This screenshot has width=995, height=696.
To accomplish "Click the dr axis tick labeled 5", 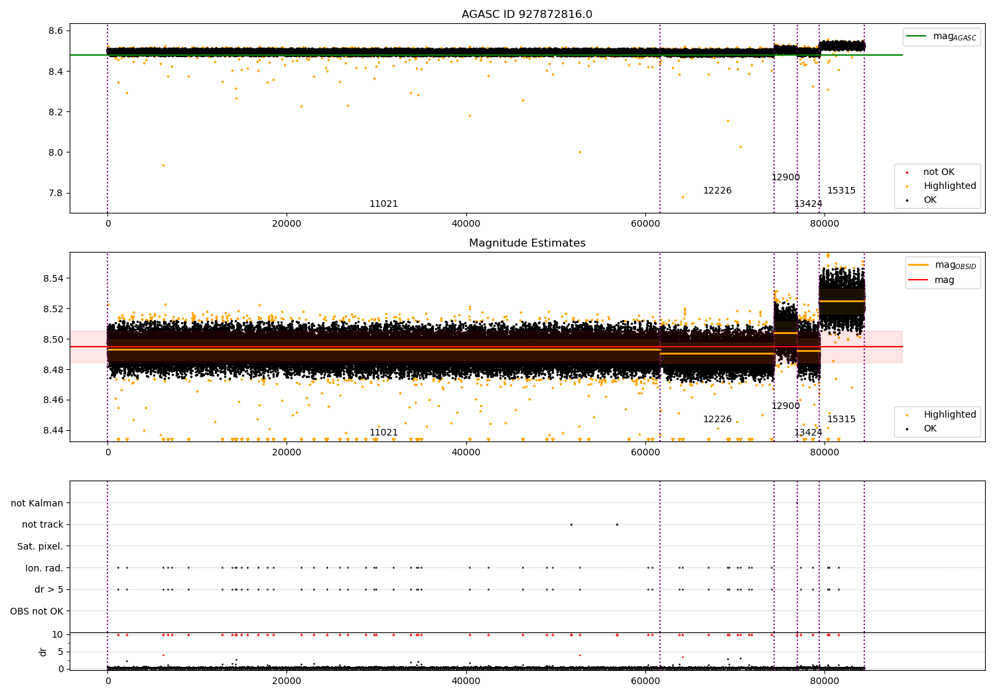I will click(x=60, y=652).
